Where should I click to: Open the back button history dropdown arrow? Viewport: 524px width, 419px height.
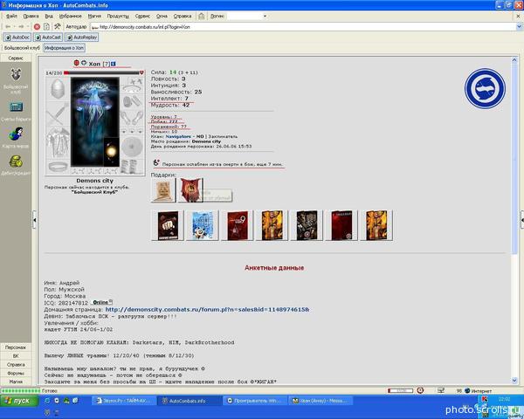point(14,27)
